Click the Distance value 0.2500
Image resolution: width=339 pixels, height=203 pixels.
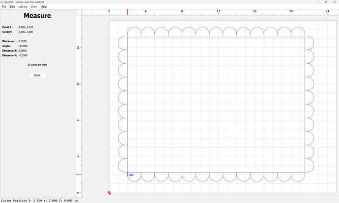(x=22, y=41)
